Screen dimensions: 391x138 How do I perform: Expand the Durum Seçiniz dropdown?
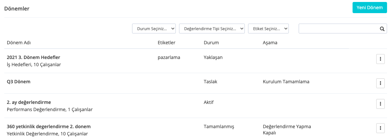pos(154,29)
